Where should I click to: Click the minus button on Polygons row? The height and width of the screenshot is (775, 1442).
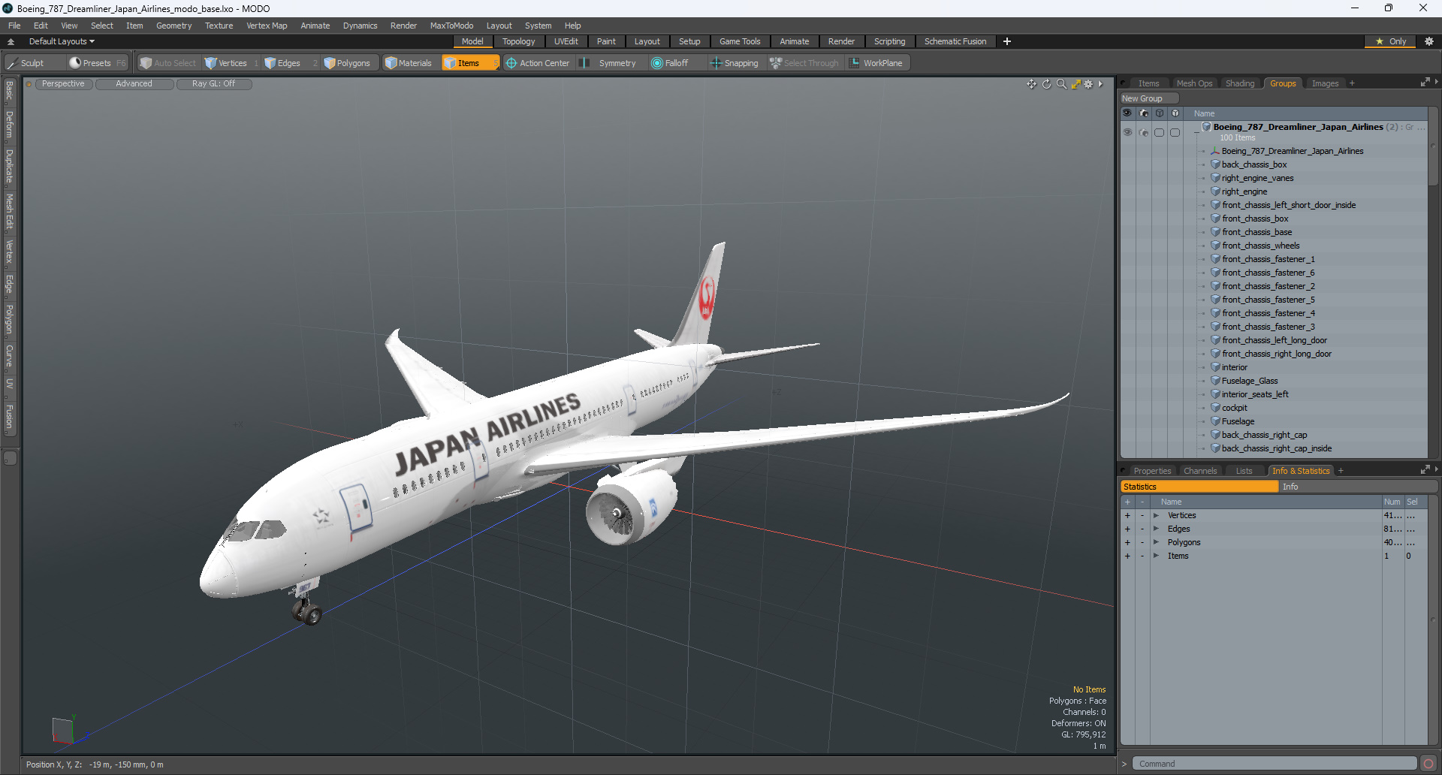pyautogui.click(x=1142, y=543)
